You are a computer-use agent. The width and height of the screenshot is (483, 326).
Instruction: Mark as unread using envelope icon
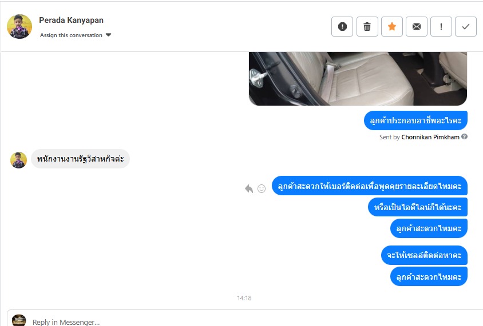(417, 27)
